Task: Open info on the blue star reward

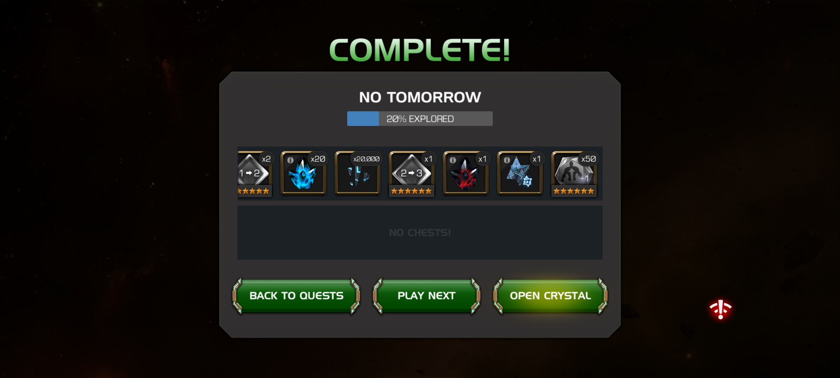Action: 507,160
